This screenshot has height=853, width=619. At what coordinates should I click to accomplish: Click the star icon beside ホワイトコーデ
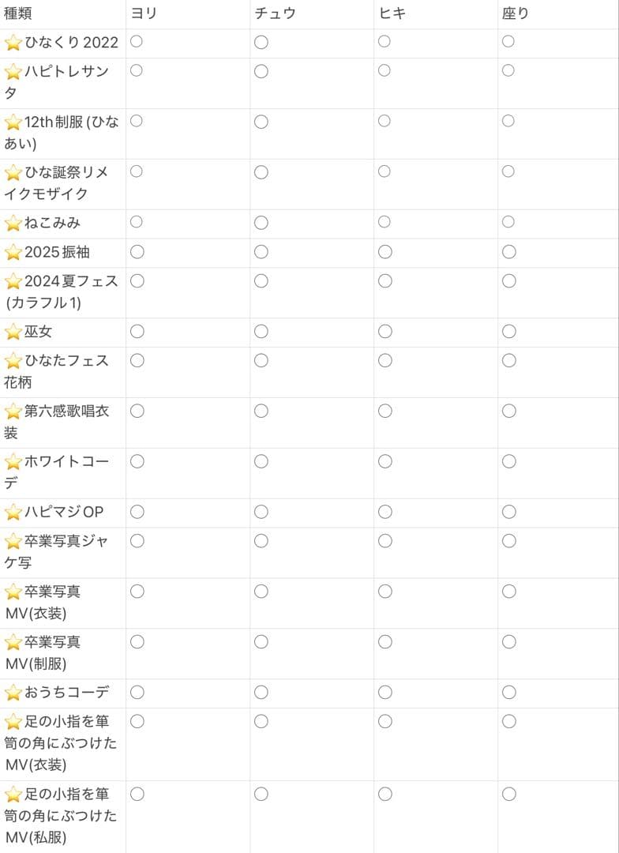12,462
